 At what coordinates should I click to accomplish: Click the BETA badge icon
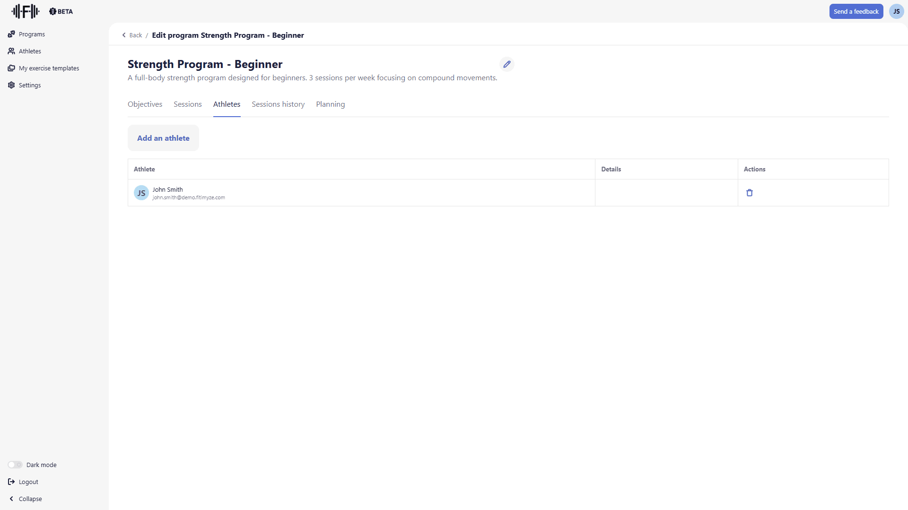click(52, 11)
